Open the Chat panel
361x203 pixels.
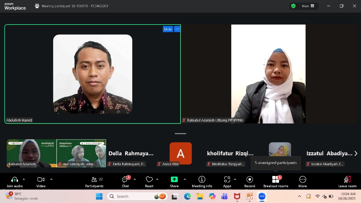[x=125, y=182]
